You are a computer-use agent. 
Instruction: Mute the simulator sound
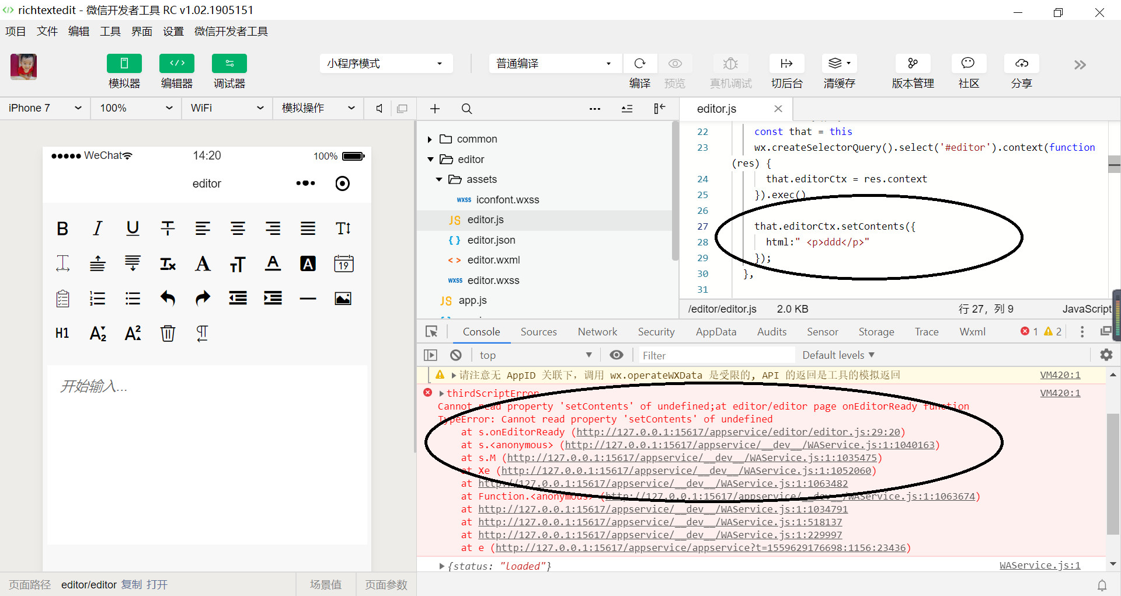tap(380, 109)
